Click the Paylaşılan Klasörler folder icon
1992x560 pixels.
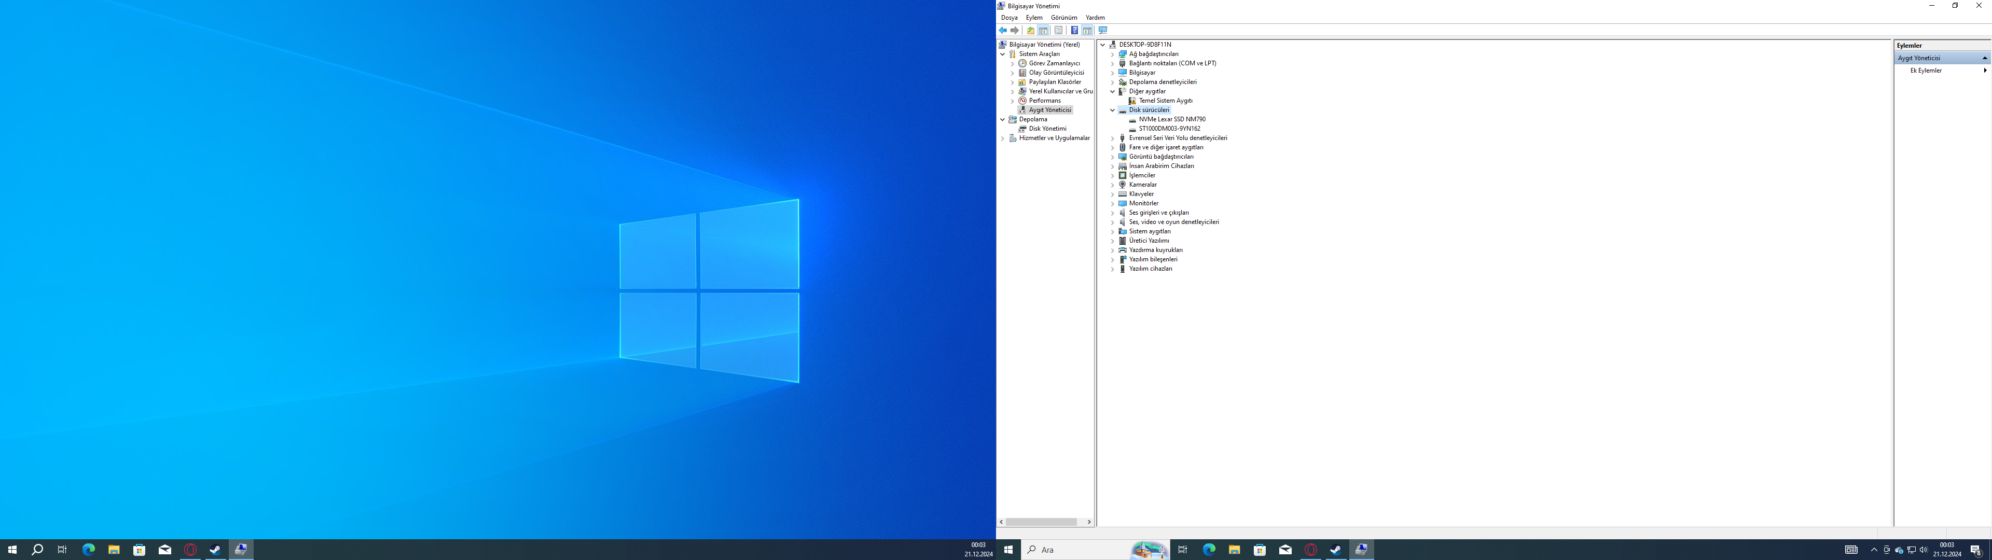click(x=1022, y=82)
